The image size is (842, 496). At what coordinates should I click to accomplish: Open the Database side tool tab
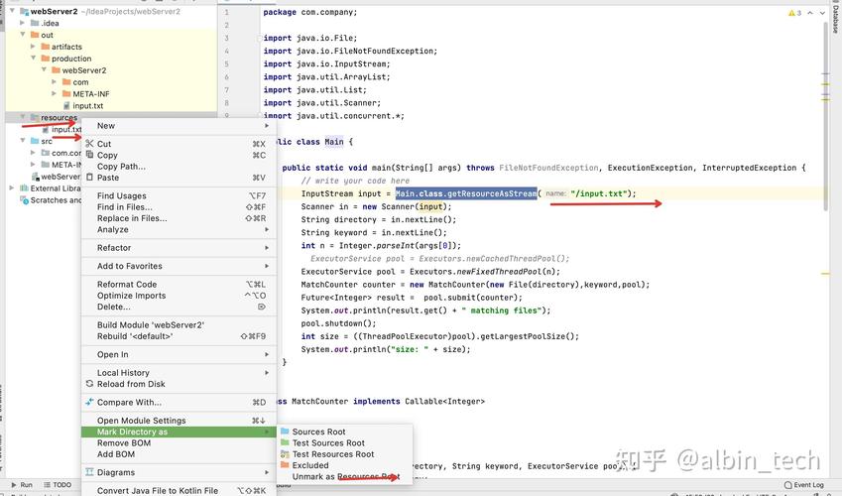coord(836,18)
